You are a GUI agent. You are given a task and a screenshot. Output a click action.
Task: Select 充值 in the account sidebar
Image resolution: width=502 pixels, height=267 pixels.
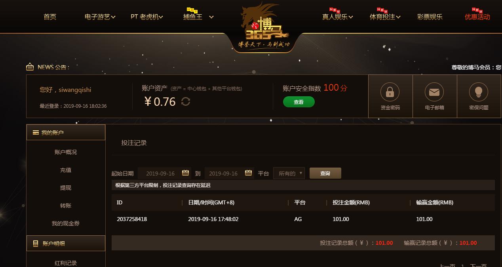tap(66, 170)
